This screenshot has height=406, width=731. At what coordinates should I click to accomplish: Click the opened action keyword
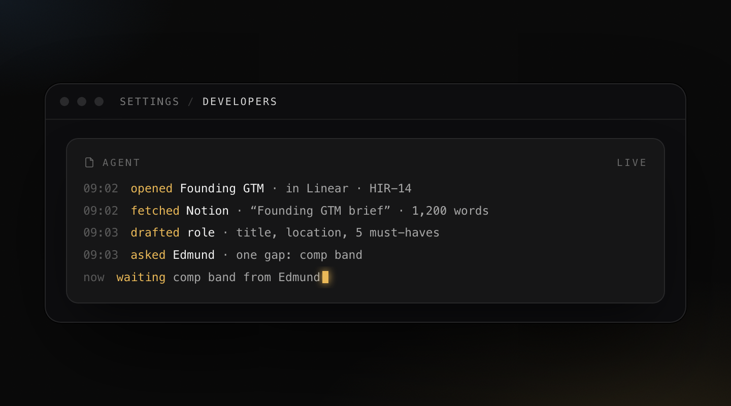click(152, 189)
